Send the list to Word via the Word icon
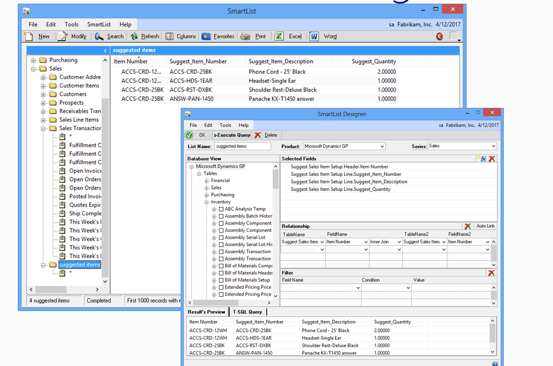 click(x=326, y=36)
